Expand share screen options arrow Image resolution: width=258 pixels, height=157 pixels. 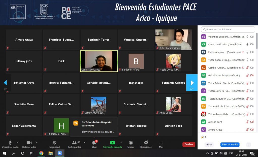(121, 143)
